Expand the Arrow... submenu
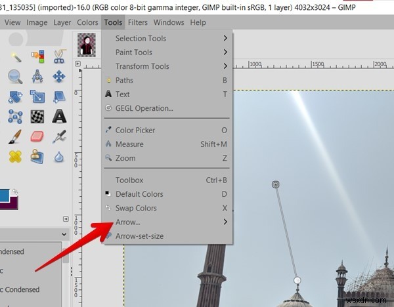The width and height of the screenshot is (394, 307). 167,222
